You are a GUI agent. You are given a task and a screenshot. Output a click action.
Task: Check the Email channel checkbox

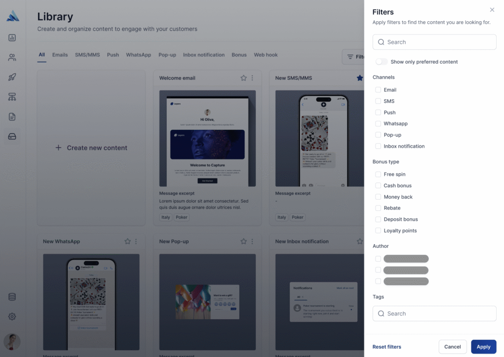point(378,89)
